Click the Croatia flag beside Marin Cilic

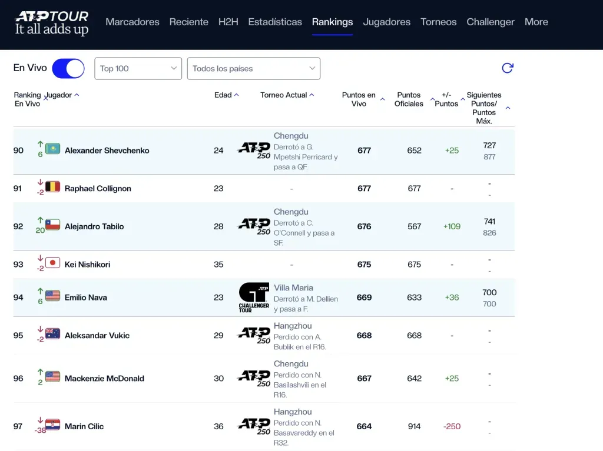pyautogui.click(x=53, y=425)
